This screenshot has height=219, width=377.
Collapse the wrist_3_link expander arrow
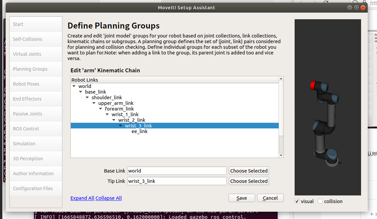tap(121, 126)
